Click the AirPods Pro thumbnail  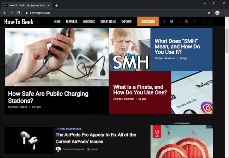[x=29, y=140]
